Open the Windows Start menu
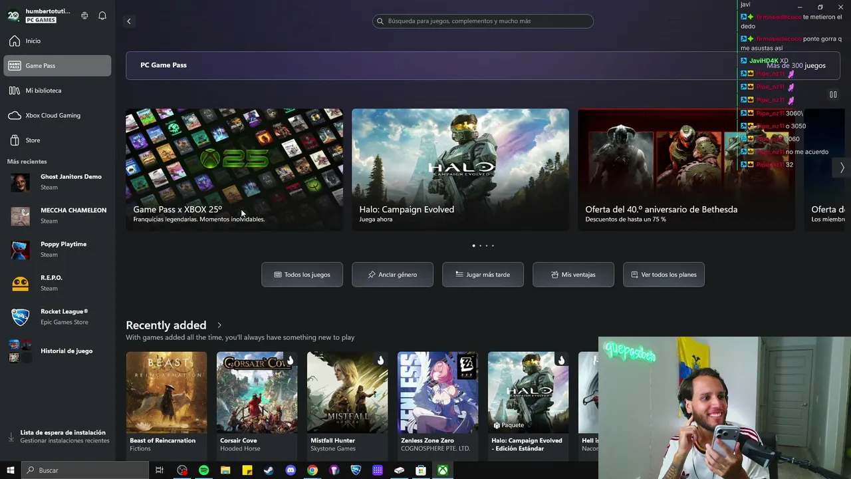The image size is (851, 479). click(11, 470)
